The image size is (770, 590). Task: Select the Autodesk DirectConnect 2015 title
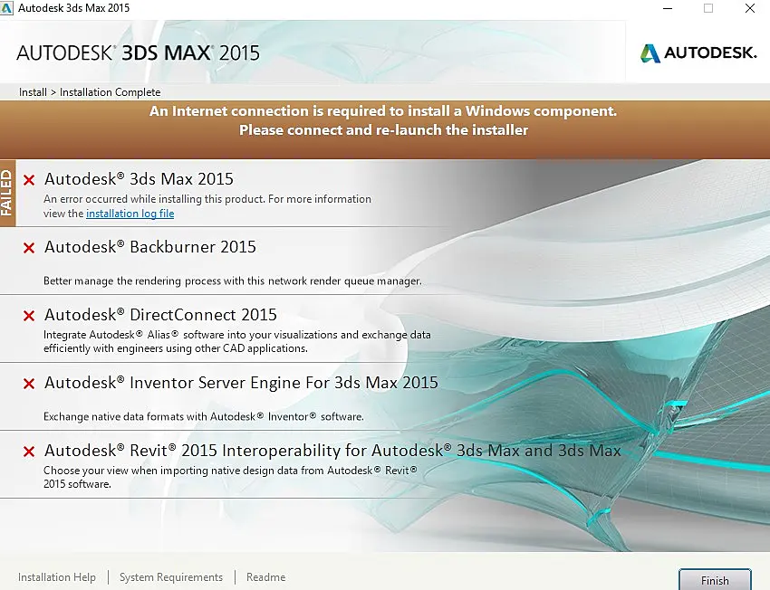coord(160,314)
